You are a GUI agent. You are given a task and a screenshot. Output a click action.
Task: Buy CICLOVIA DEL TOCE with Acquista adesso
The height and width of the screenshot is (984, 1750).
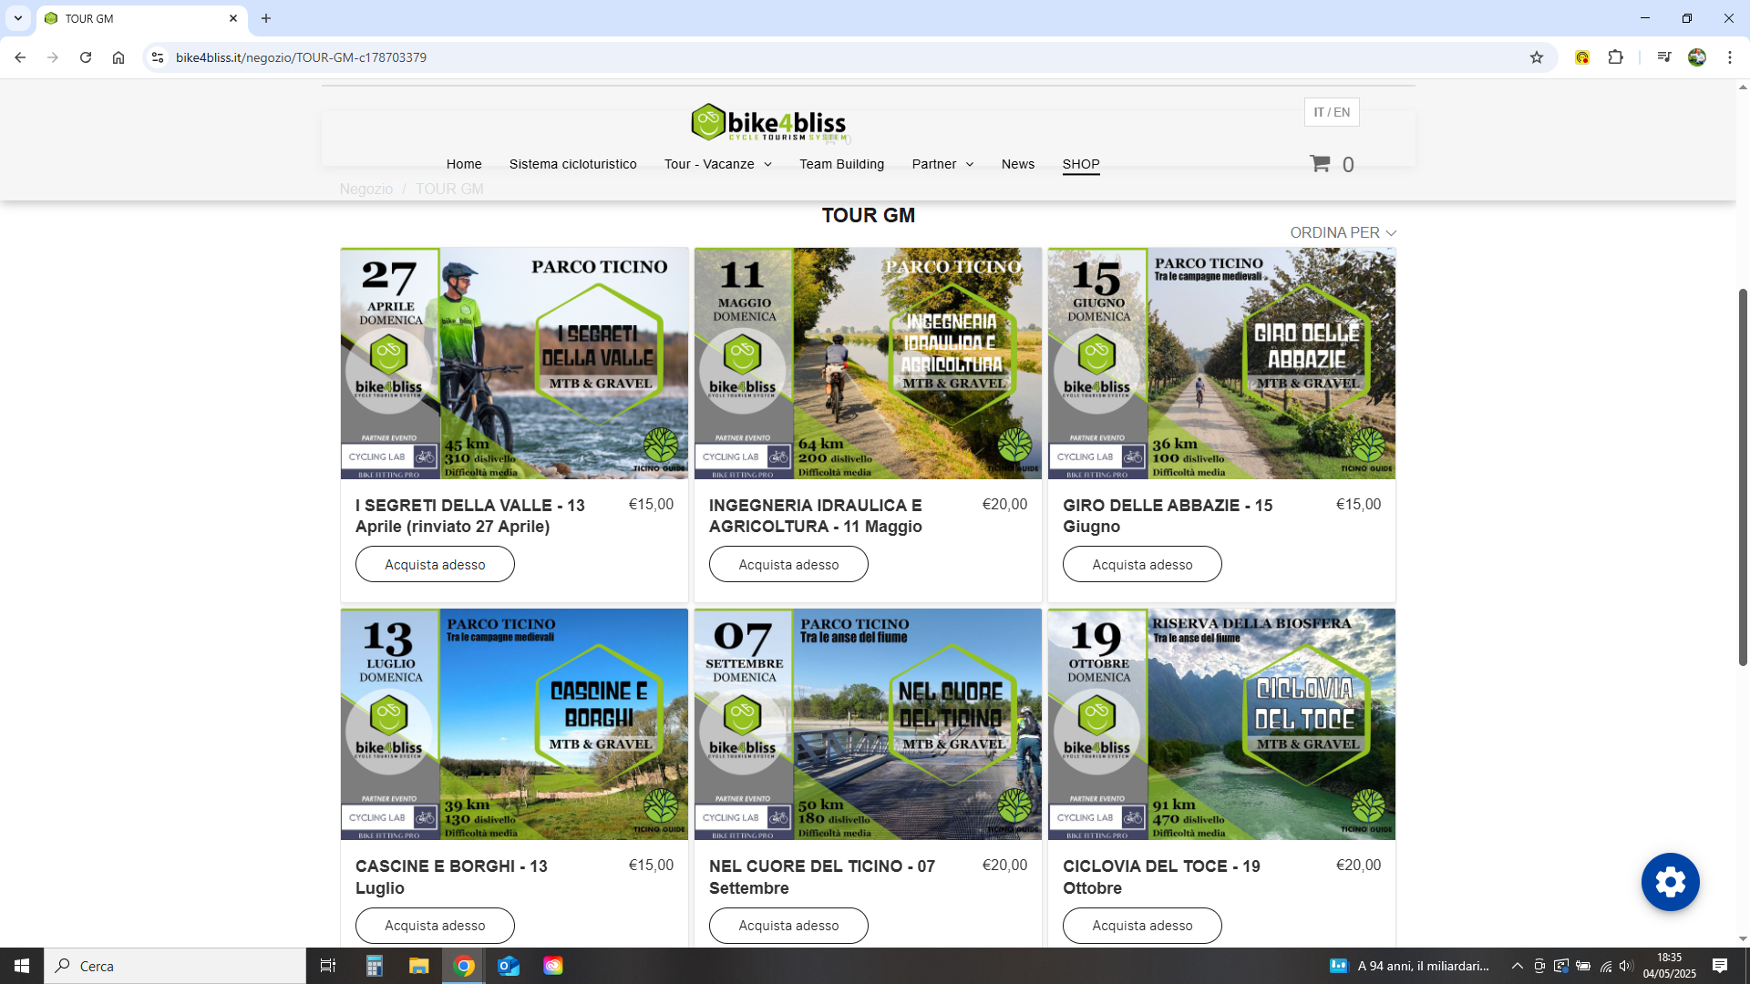pyautogui.click(x=1142, y=926)
